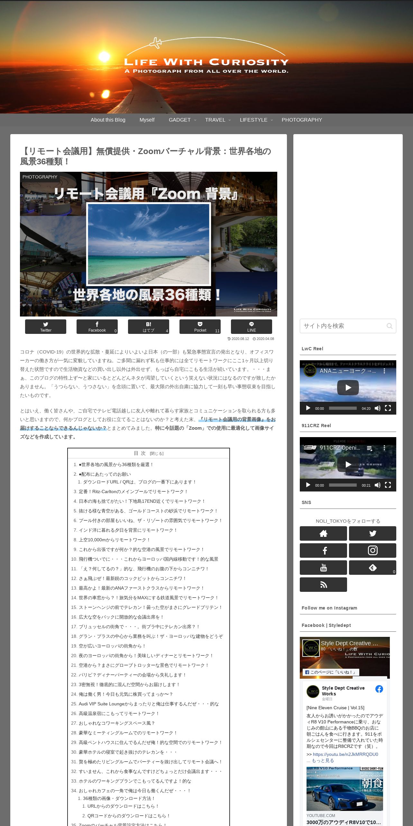Jump to 上空10,000mからリモートワーク！
This screenshot has width=413, height=826.
click(x=115, y=540)
